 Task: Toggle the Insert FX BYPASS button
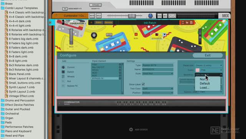[95, 5]
